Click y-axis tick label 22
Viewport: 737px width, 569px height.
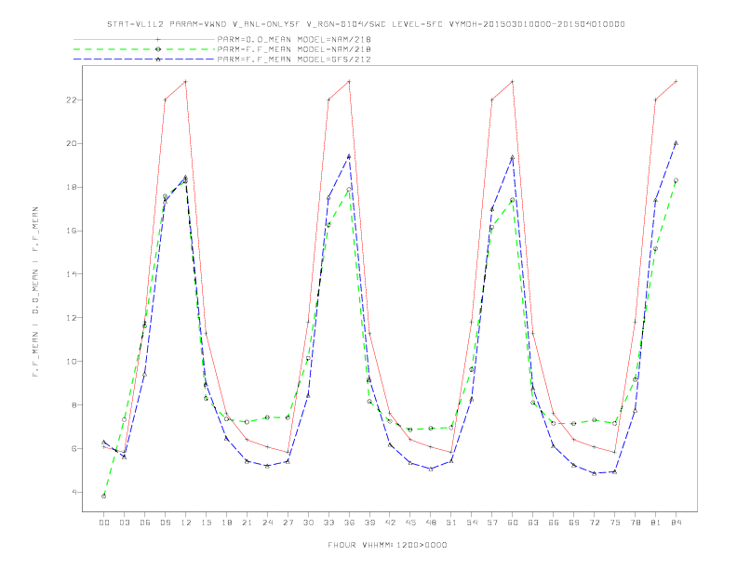coord(72,100)
